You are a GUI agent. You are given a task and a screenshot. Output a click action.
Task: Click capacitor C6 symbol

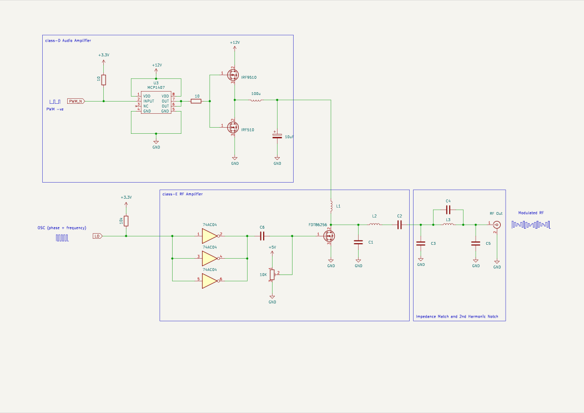click(x=262, y=236)
